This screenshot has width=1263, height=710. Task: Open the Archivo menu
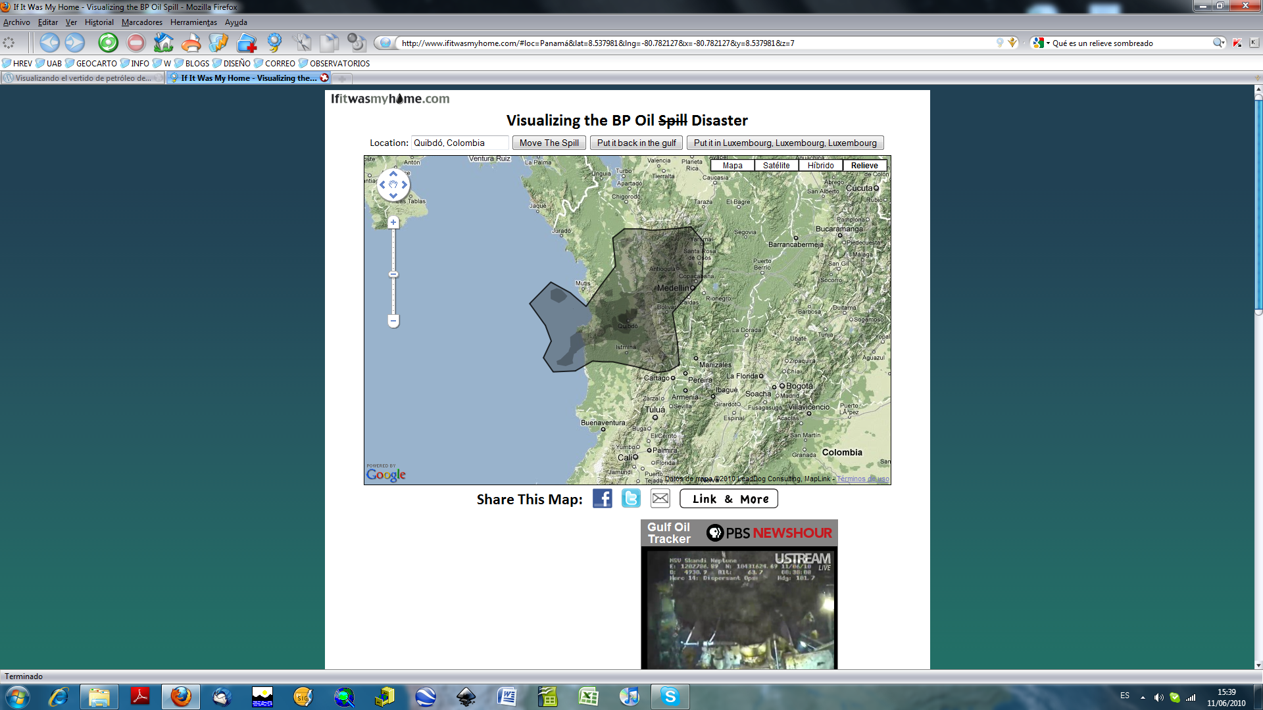pos(16,22)
